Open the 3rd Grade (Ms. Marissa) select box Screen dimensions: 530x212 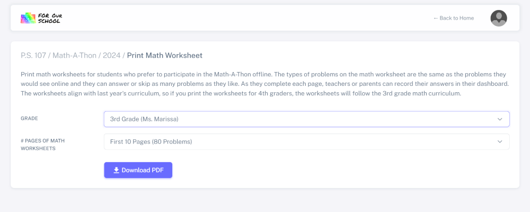coord(297,119)
